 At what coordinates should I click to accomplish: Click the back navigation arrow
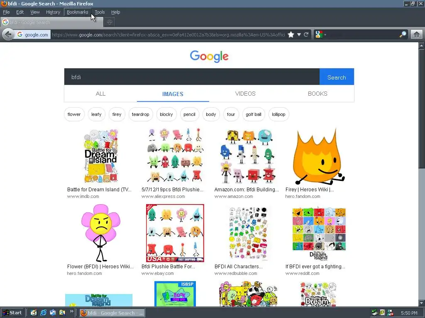pos(8,35)
